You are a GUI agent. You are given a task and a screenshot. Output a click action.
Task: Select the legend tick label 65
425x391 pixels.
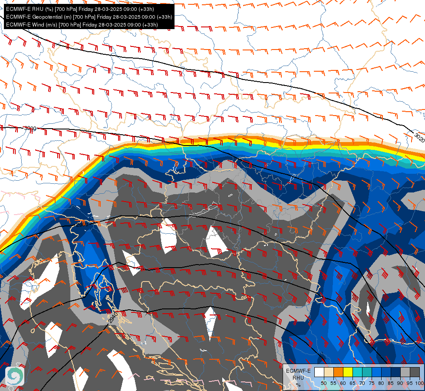pyautogui.click(x=353, y=383)
